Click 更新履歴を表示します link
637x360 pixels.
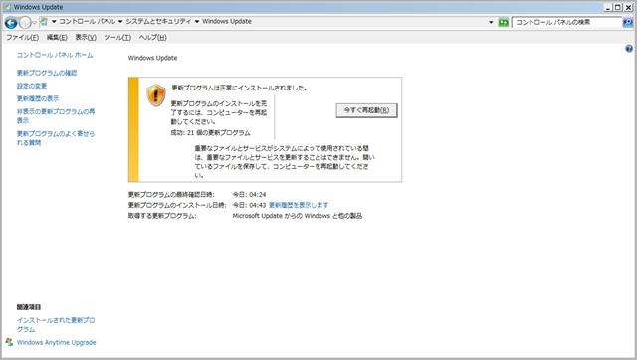[299, 205]
